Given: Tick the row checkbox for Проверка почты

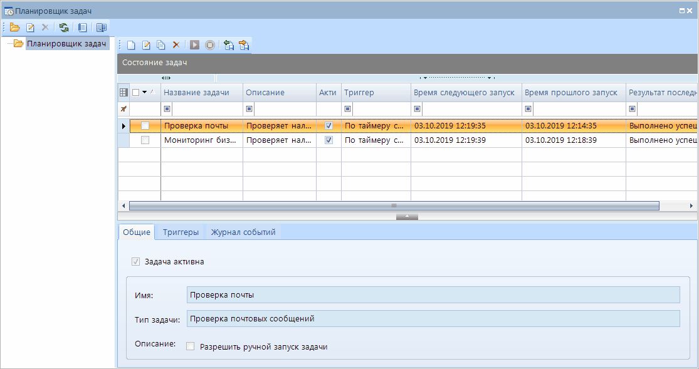Looking at the screenshot, I should [x=145, y=126].
